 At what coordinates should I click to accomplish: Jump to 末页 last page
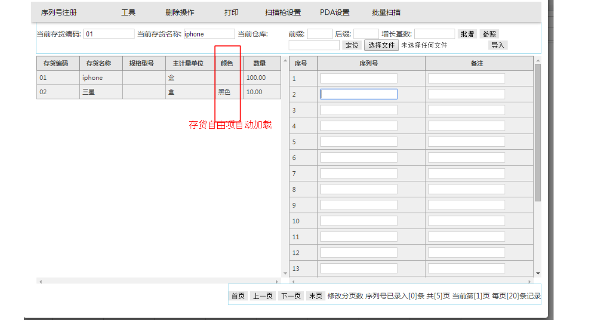point(315,296)
